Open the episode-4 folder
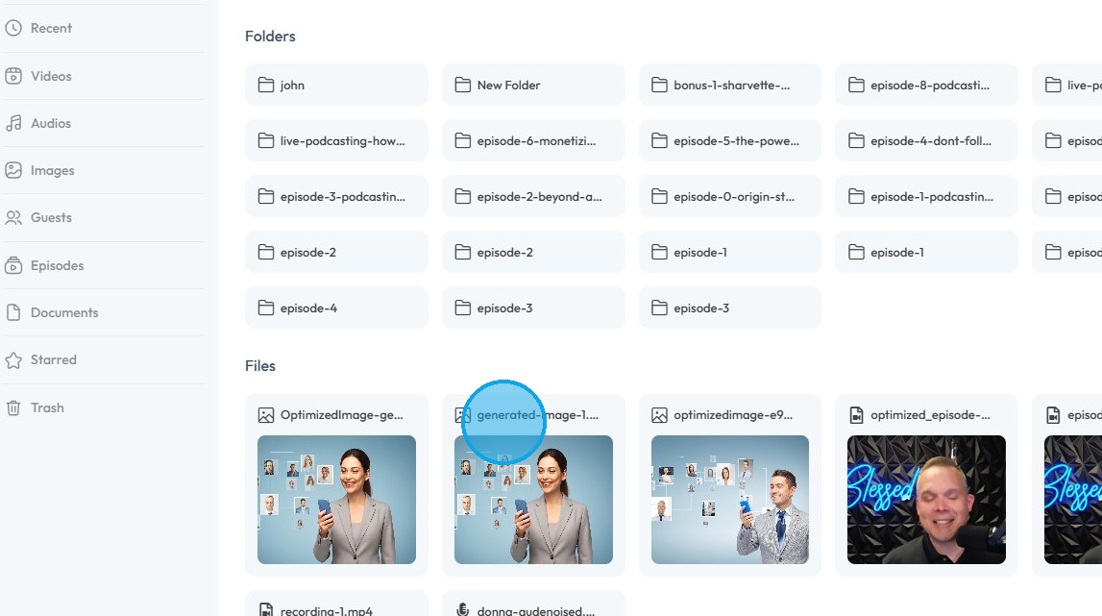This screenshot has height=616, width=1102. point(336,308)
